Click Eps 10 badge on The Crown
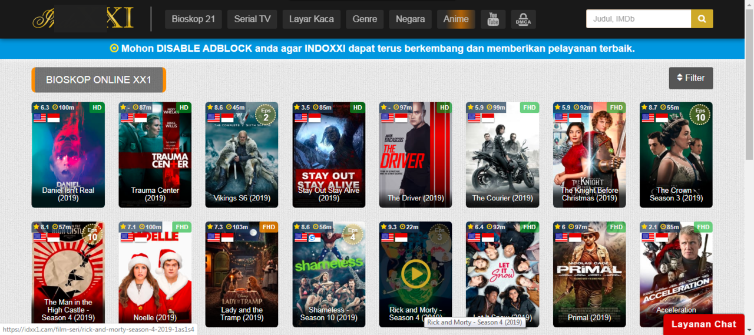This screenshot has width=754, height=335. [x=700, y=115]
